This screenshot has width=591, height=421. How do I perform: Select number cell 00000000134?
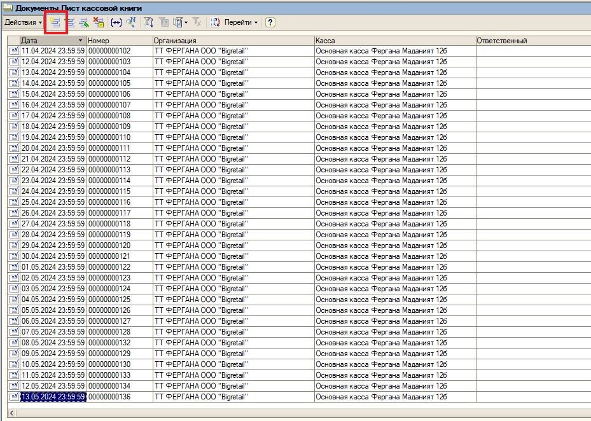(120, 386)
